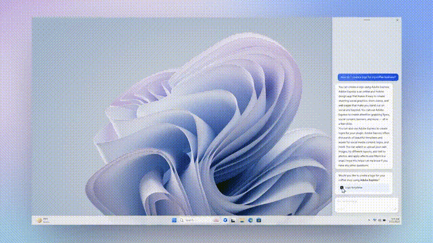Click the sidebar's top drag handle
This screenshot has width=433, height=243.
pos(367,20)
